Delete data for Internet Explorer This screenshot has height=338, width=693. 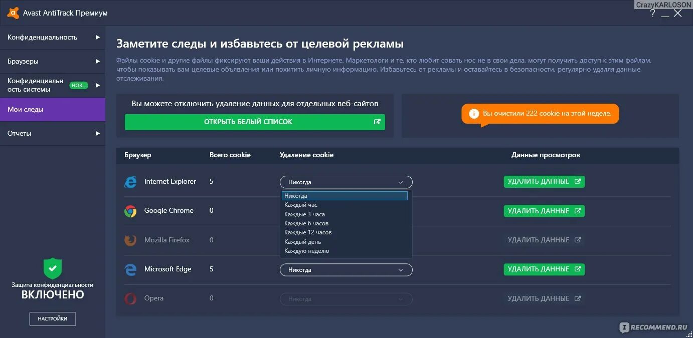[544, 182]
